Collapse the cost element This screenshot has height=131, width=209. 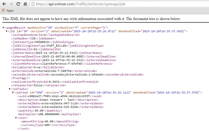tap(16, 118)
